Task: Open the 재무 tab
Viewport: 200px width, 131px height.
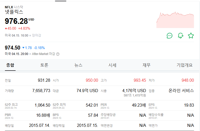Action: [146, 65]
